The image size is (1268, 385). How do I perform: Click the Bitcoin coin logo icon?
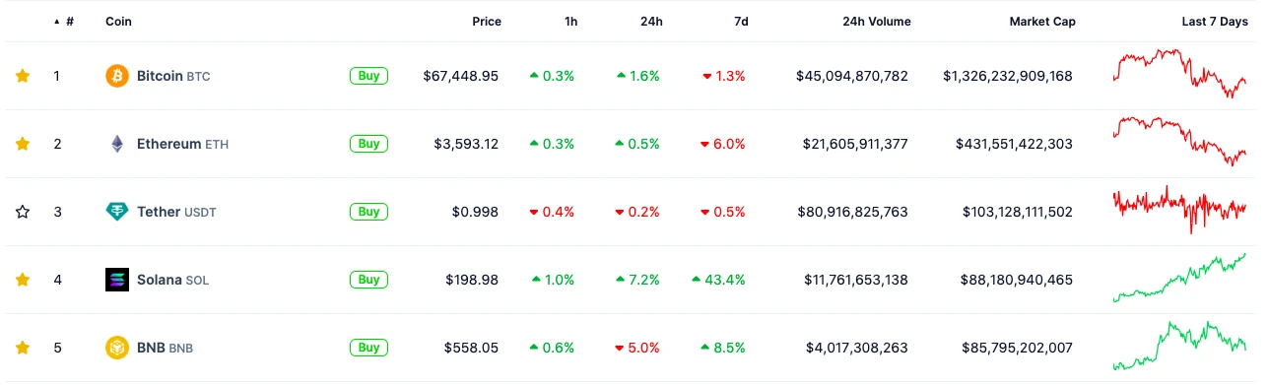117,76
